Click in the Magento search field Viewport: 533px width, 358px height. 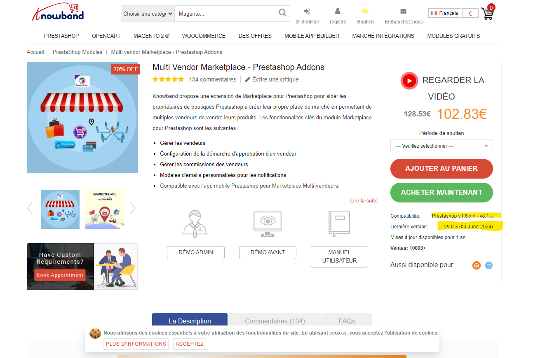224,14
